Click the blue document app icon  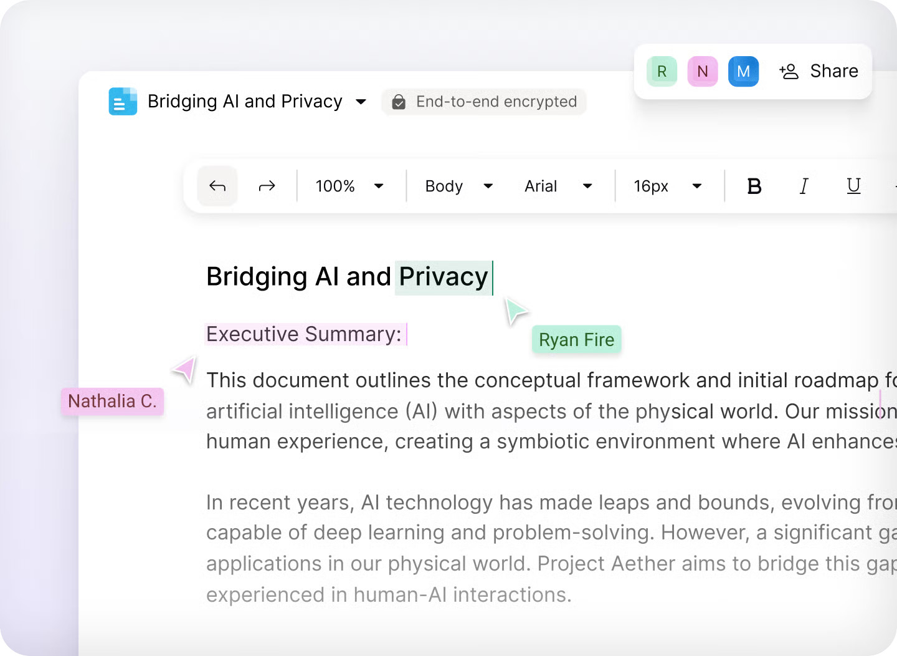point(123,102)
